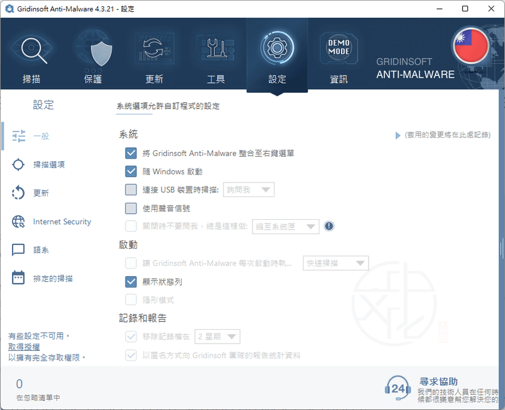The height and width of the screenshot is (410, 505).
Task: Toggle 移除記錄檔在 checkbox
Action: 131,337
